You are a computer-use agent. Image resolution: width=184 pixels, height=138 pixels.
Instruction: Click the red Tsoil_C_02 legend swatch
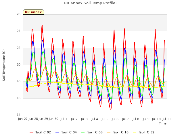click(x=31, y=133)
